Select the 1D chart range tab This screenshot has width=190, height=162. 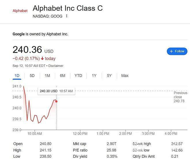(x=17, y=76)
